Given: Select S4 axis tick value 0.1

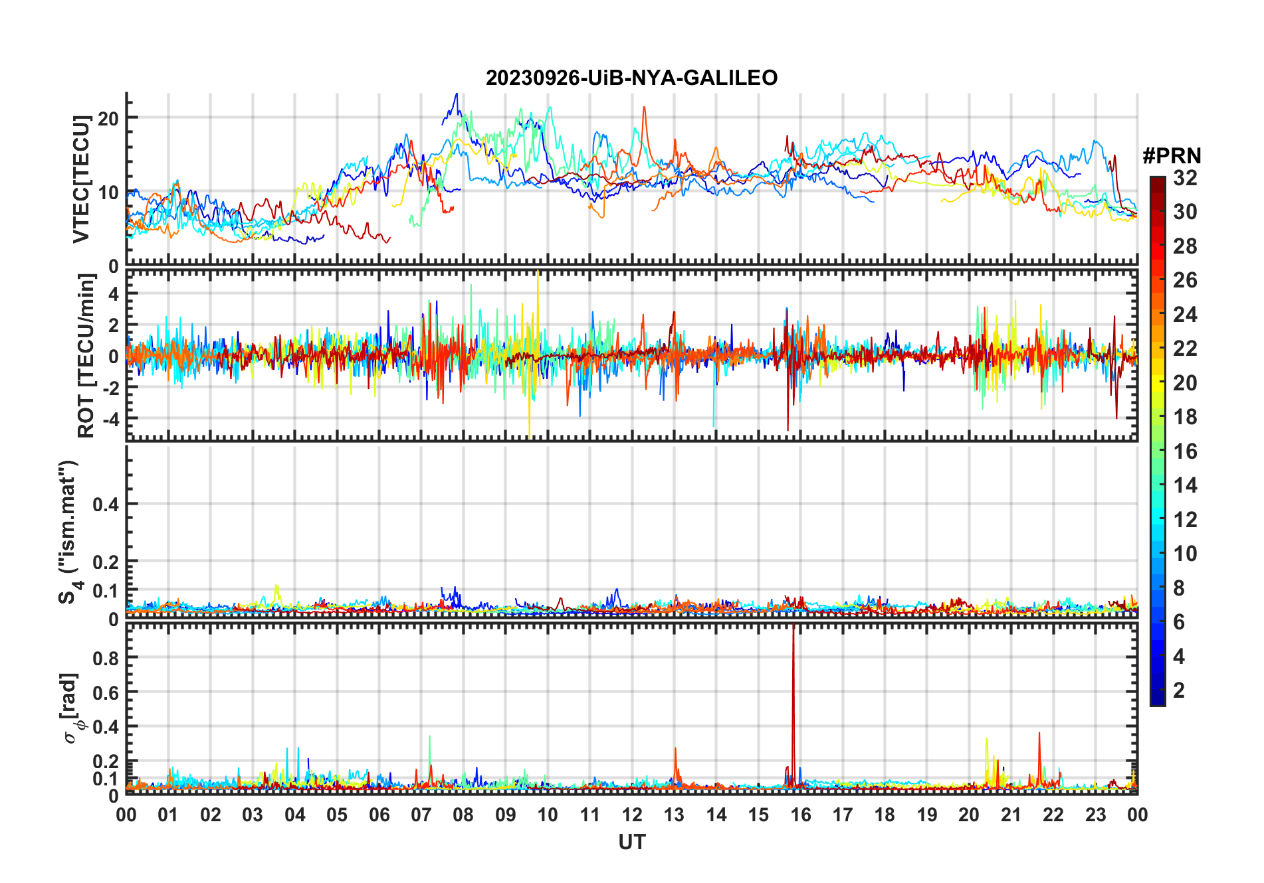Looking at the screenshot, I should pyautogui.click(x=106, y=590).
